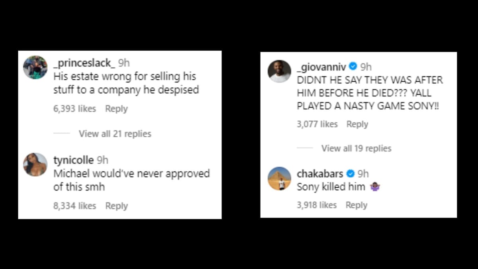Open the _giovanniv username link
The width and height of the screenshot is (478, 269).
click(321, 67)
